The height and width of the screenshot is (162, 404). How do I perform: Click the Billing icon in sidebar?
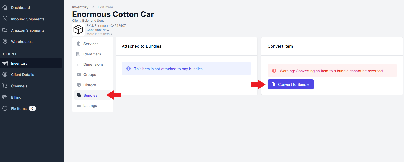pyautogui.click(x=5, y=97)
